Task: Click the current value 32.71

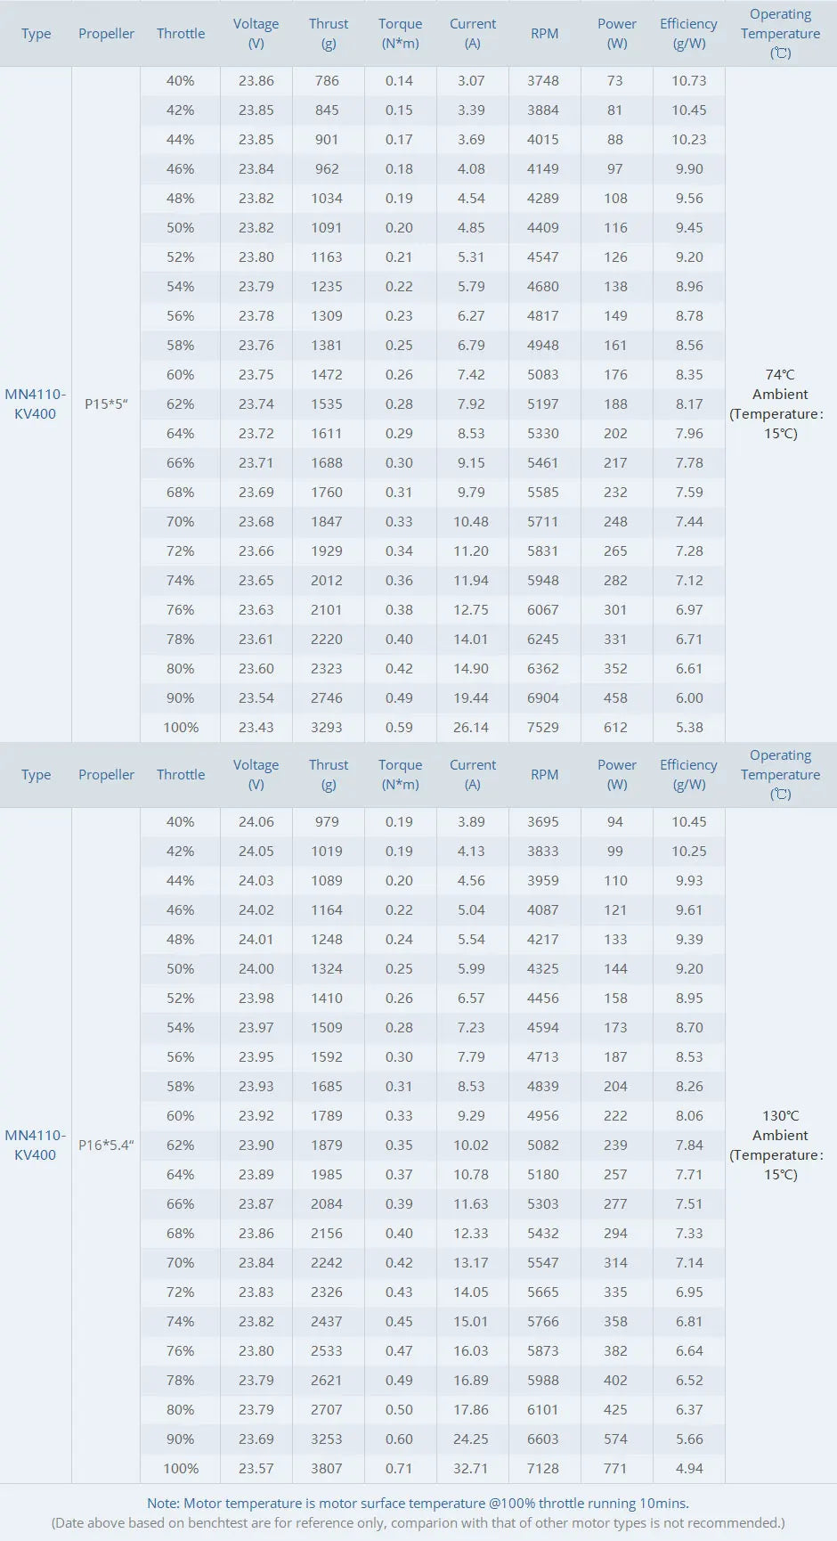Action: click(471, 1468)
